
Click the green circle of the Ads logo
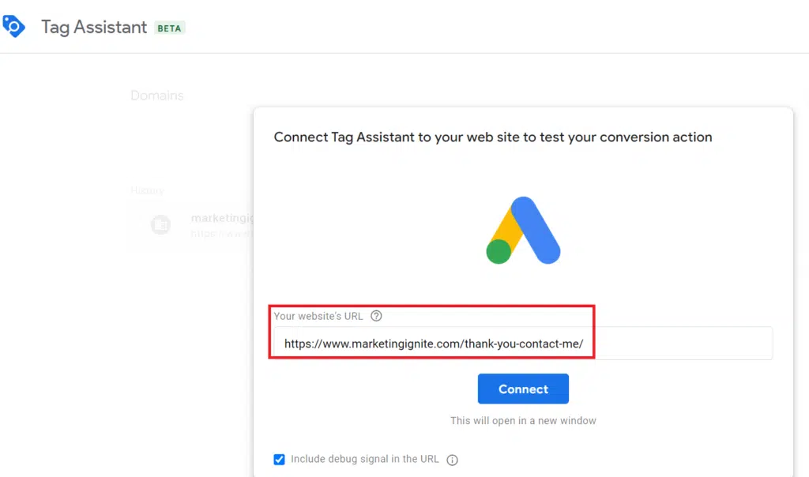[499, 251]
